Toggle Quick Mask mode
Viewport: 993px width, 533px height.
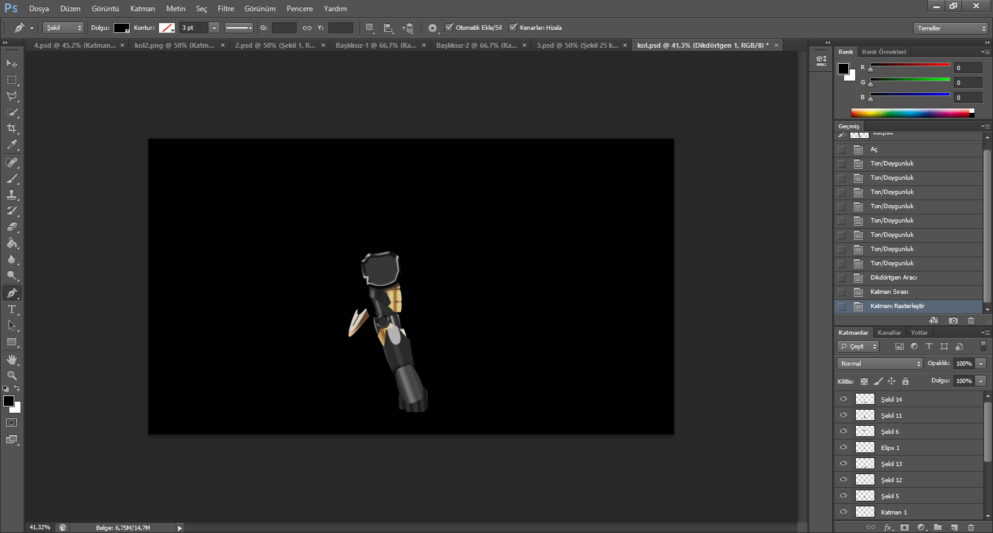pos(12,423)
